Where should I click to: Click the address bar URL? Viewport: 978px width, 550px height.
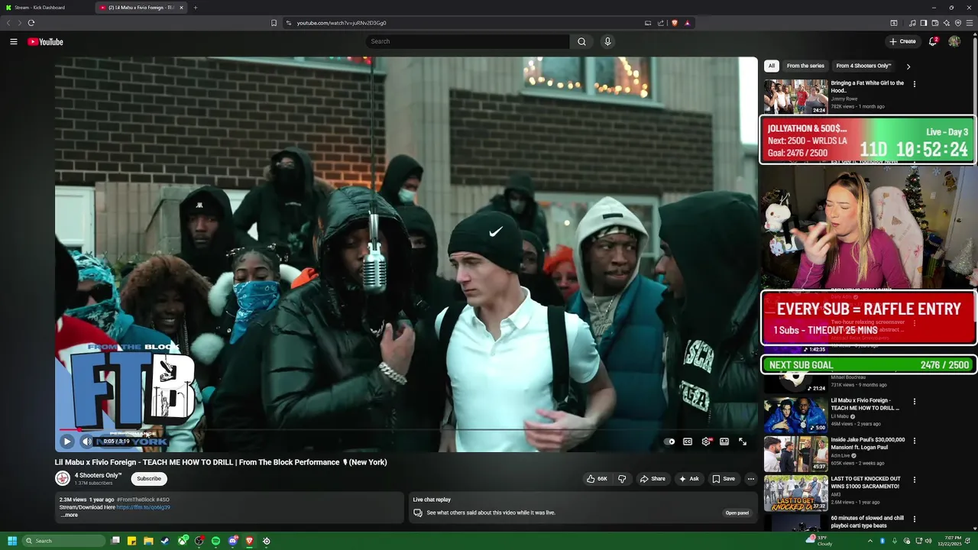tap(342, 23)
